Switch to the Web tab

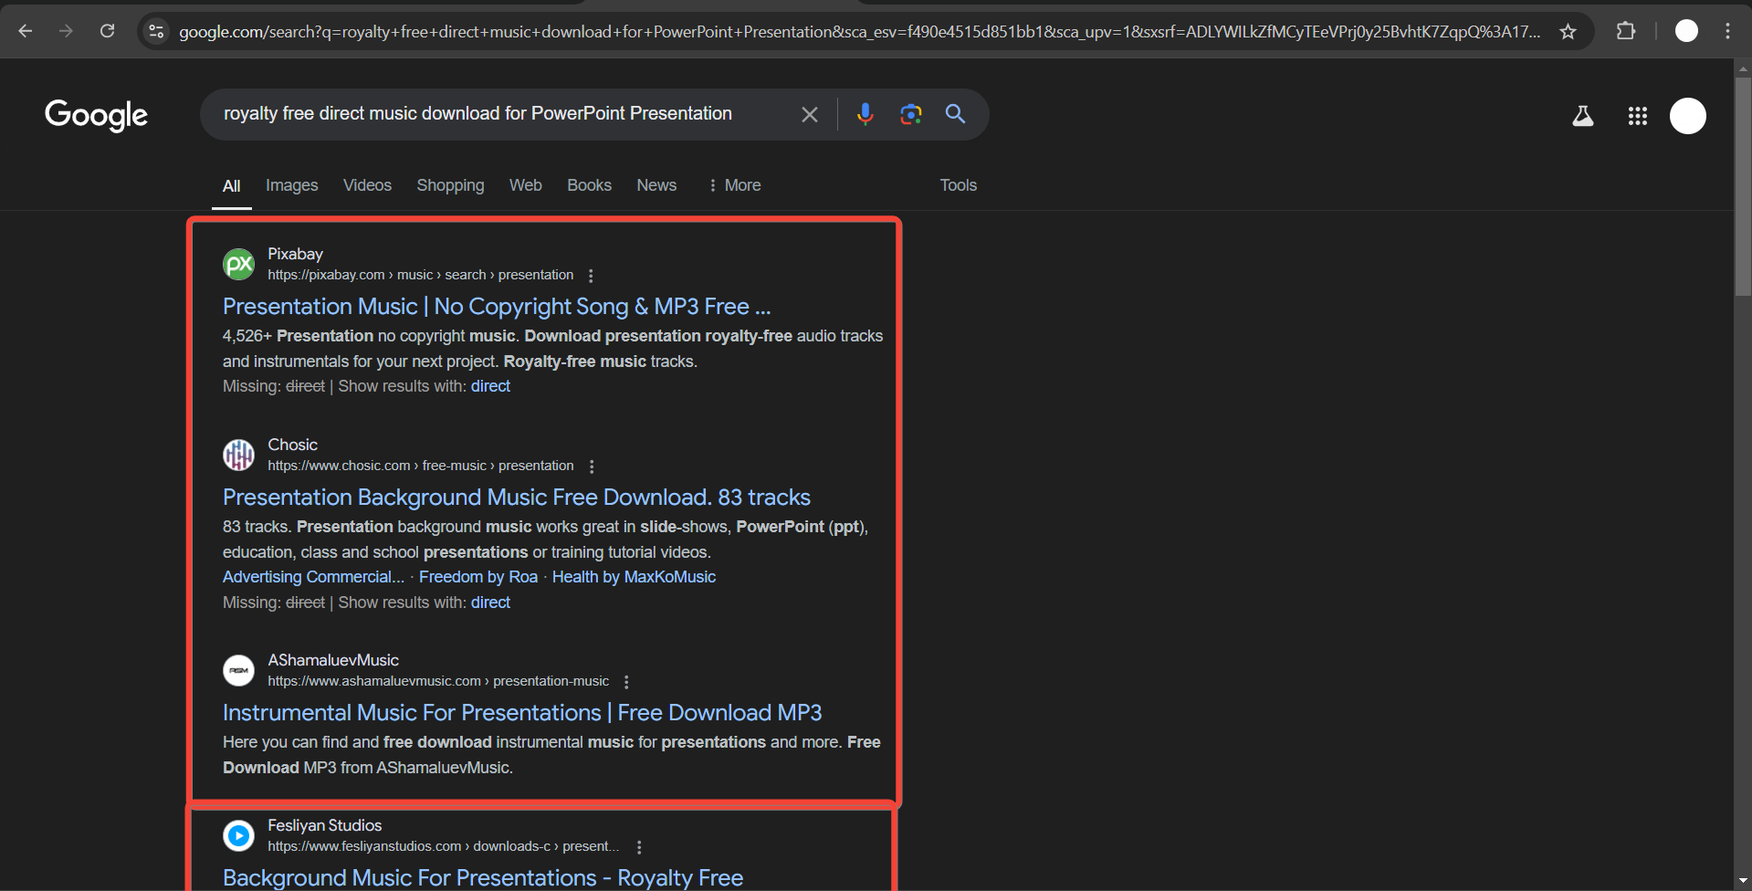coord(526,185)
